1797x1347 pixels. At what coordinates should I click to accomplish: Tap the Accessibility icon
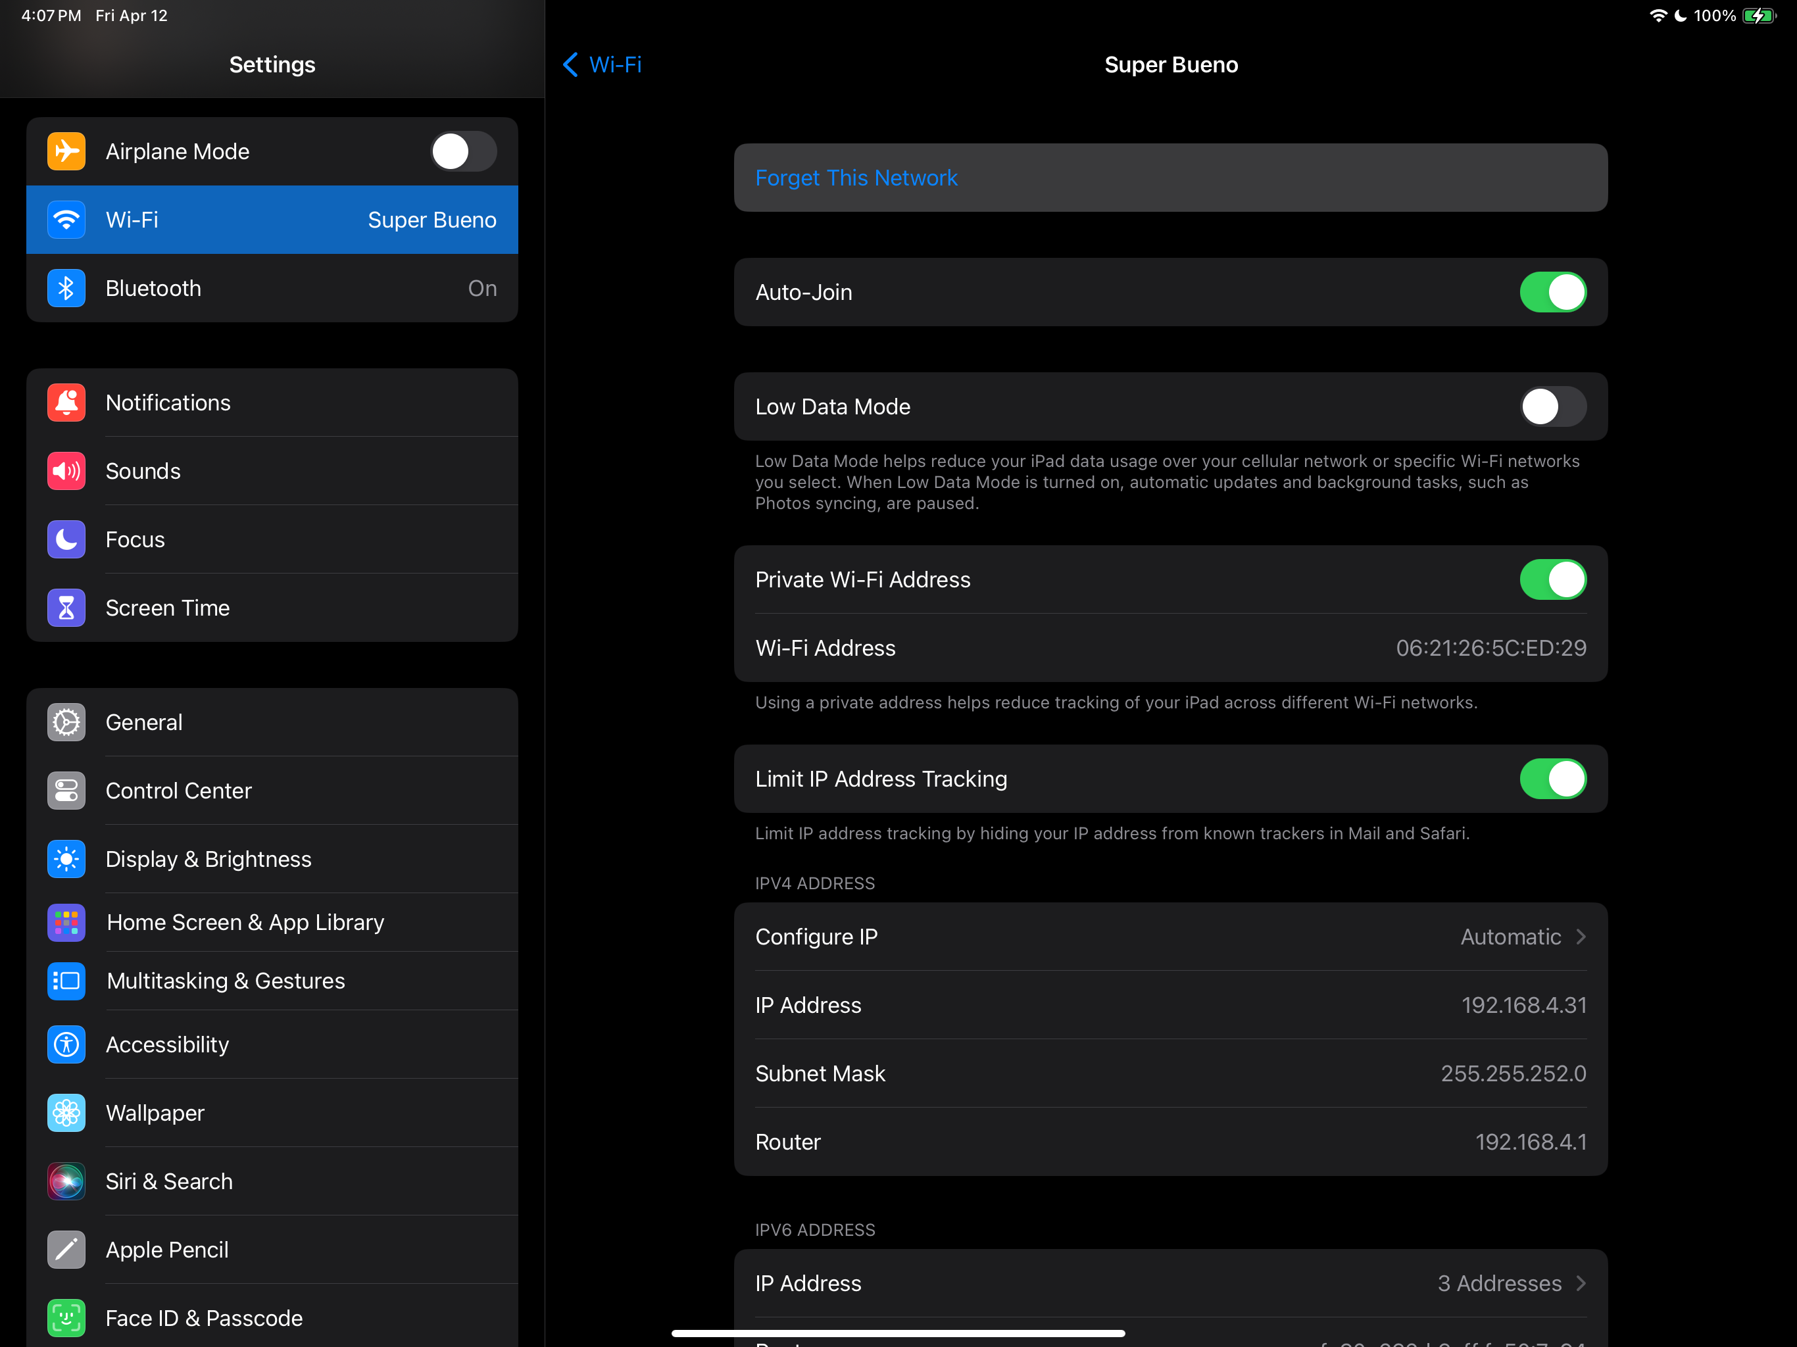66,1044
